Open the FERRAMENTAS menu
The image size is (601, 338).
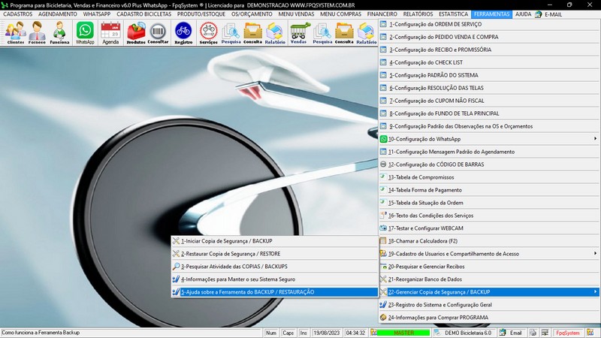click(x=492, y=14)
